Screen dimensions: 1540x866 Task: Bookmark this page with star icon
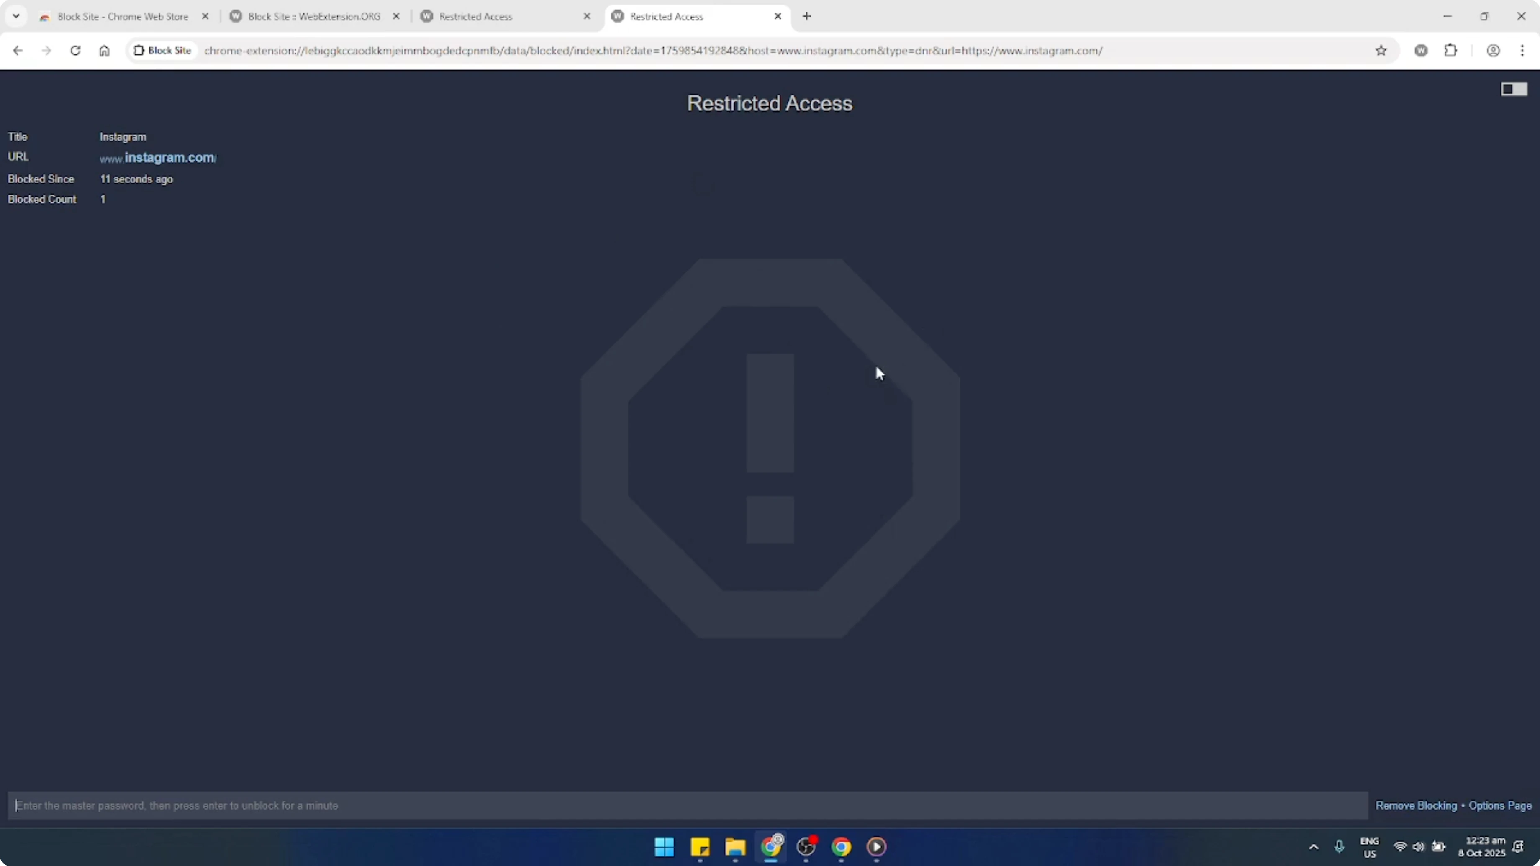tap(1381, 51)
